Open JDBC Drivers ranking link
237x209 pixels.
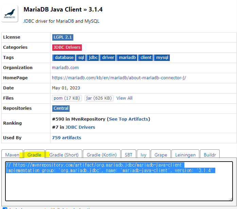click(x=80, y=127)
